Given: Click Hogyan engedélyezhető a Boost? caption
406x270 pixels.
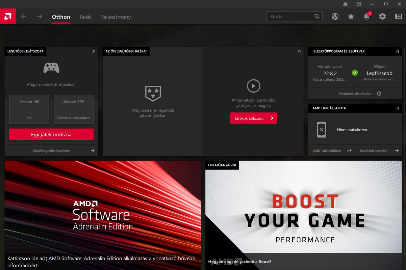Looking at the screenshot, I should coord(240,262).
